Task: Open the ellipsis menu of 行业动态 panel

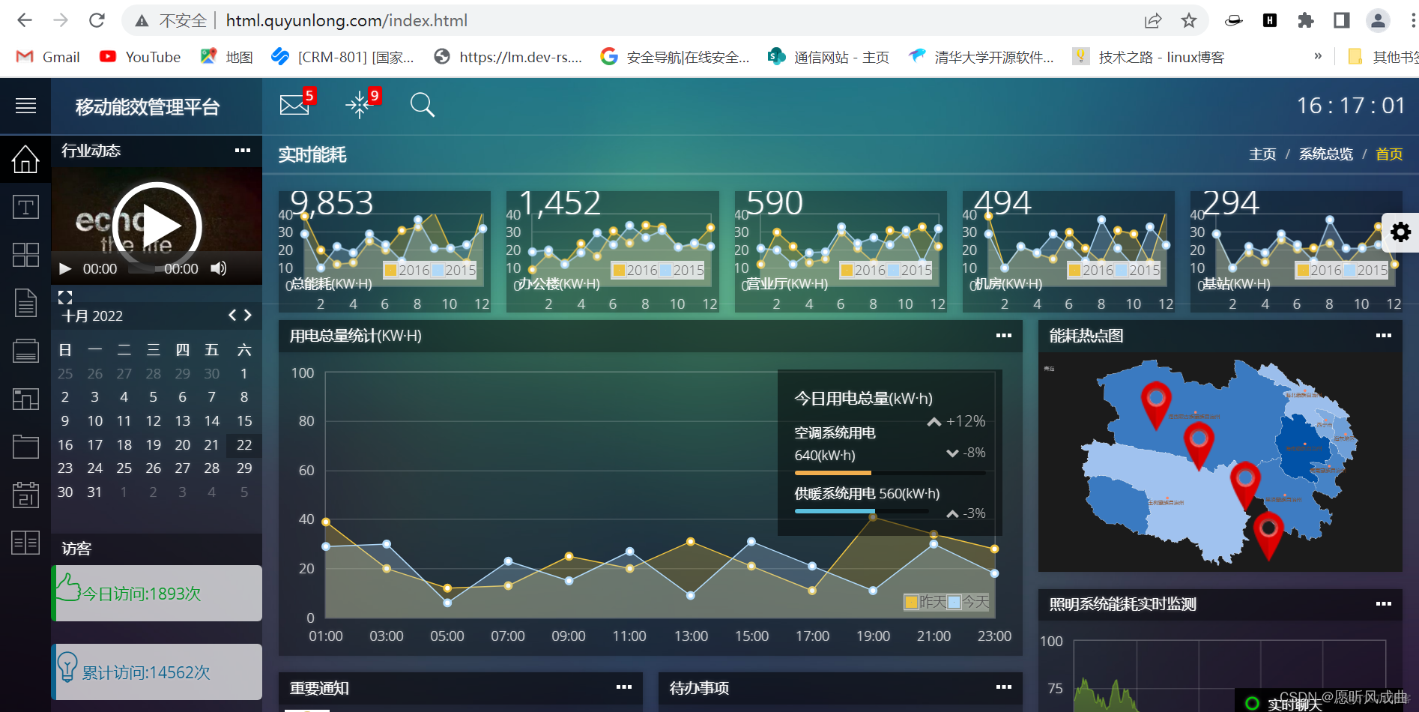Action: (243, 151)
